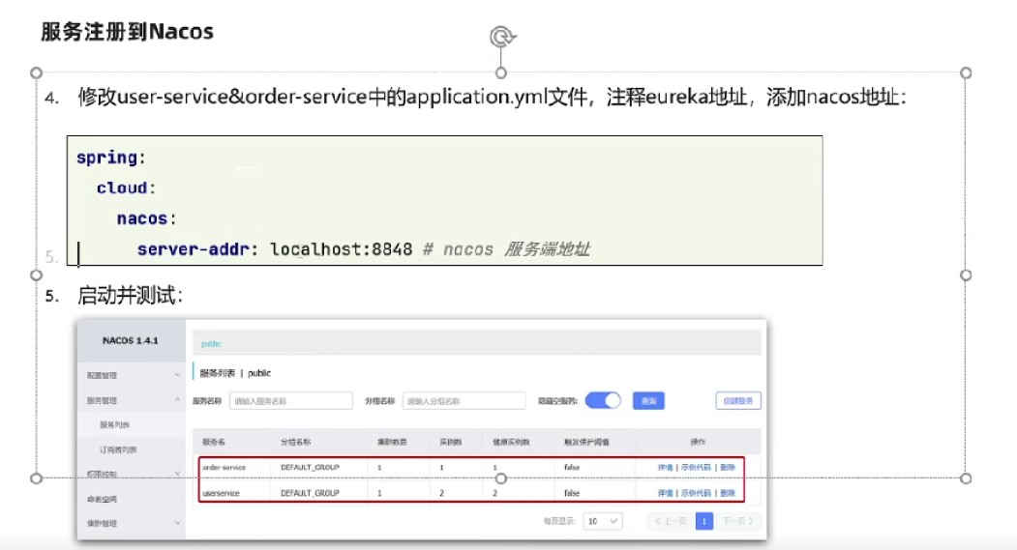
Task: Click 删除 link for userservice row
Action: (x=727, y=493)
